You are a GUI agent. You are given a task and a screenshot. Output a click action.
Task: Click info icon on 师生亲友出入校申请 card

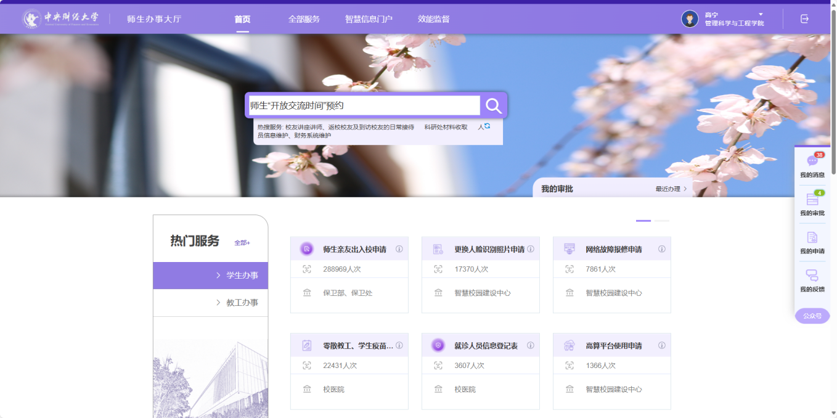399,249
